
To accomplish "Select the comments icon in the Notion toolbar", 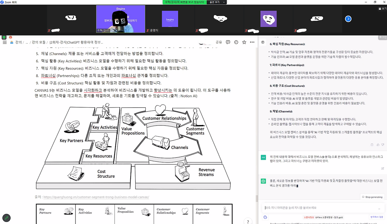I will [x=228, y=42].
